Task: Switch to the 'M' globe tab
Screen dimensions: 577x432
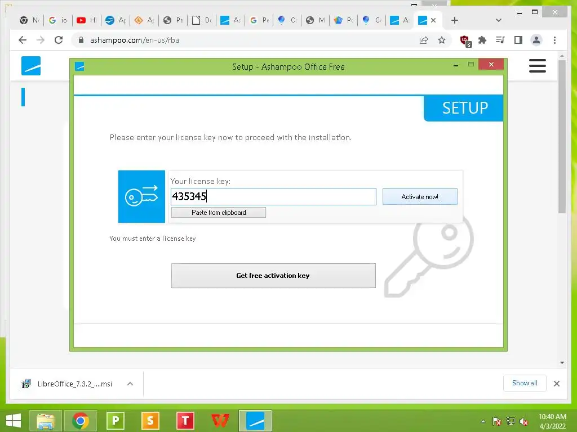Action: [316, 20]
